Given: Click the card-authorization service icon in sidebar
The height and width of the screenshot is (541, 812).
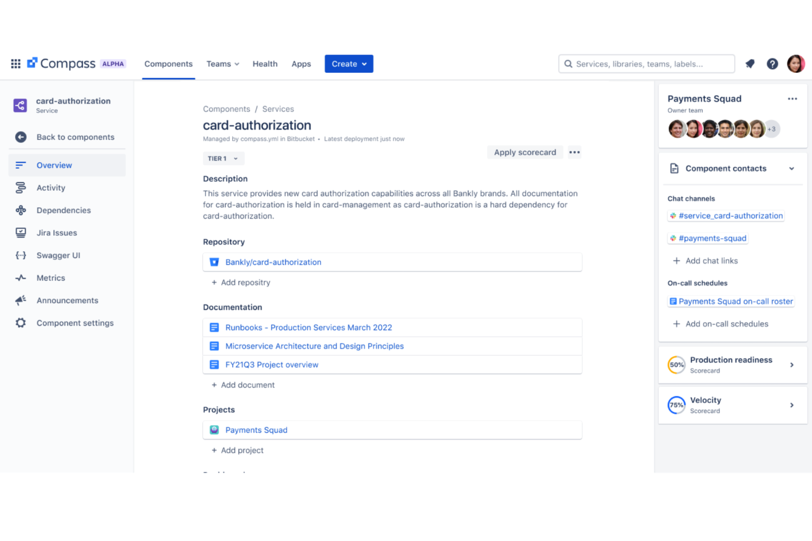Looking at the screenshot, I should [x=20, y=105].
